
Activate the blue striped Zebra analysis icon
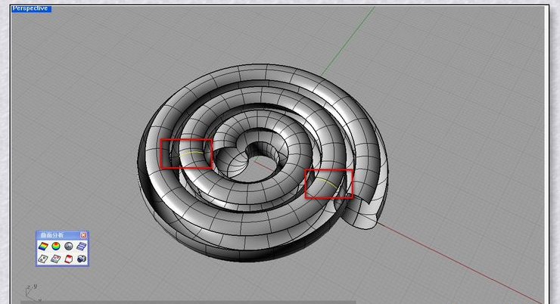click(x=81, y=246)
